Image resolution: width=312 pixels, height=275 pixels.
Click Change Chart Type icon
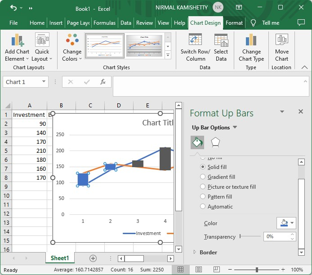coord(251,40)
